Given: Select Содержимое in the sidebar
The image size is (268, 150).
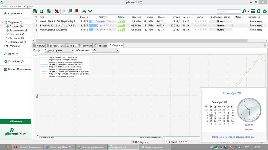Looking at the screenshot, I should pos(15,13).
